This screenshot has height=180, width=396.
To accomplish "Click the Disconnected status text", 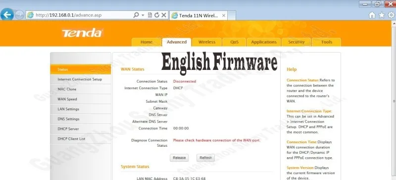I will 184,81.
